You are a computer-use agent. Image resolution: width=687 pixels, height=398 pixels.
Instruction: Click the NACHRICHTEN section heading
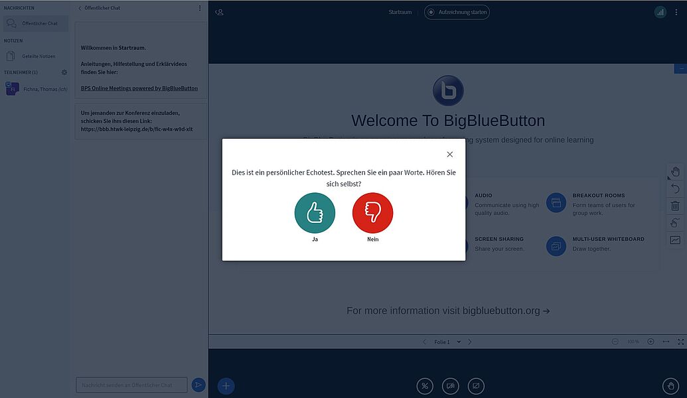click(x=19, y=8)
